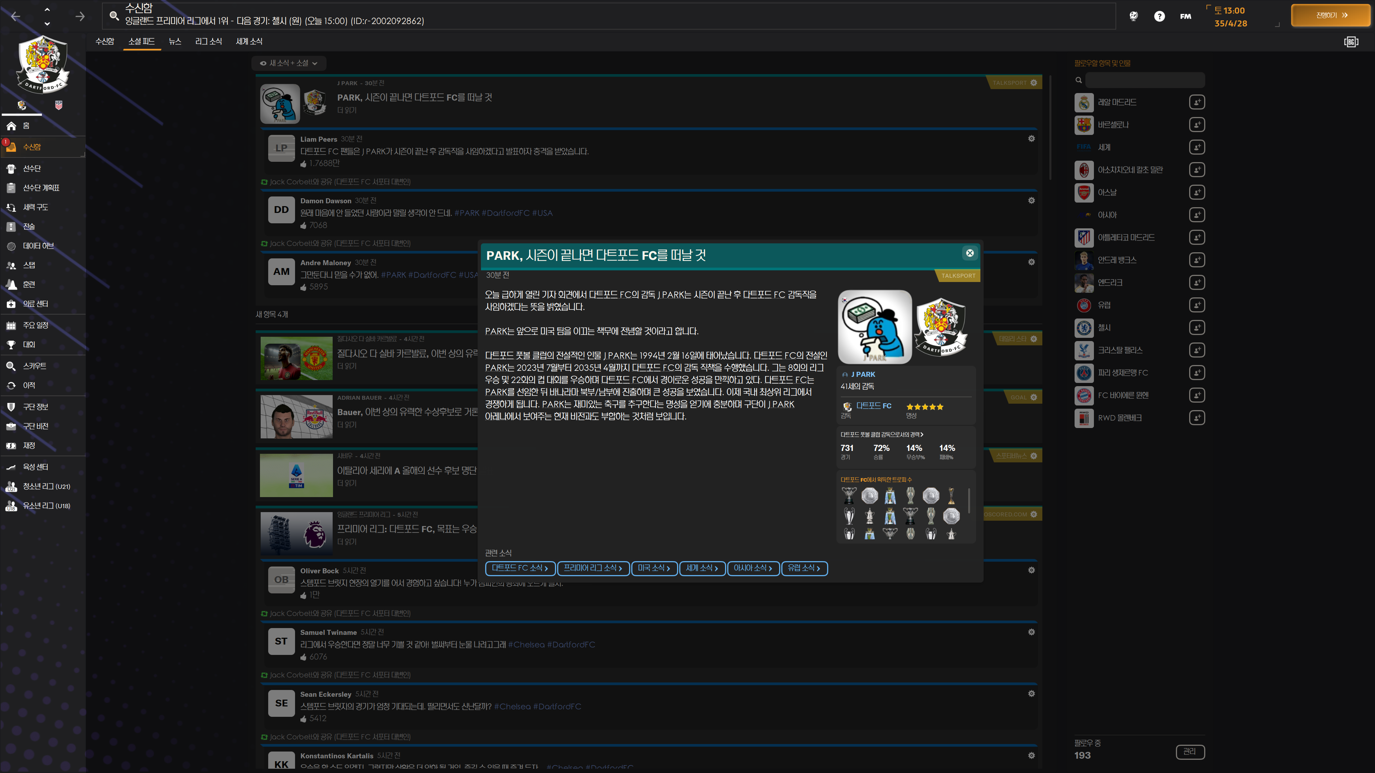The height and width of the screenshot is (773, 1375).
Task: Open the 새 소식 + 소셜 filter dropdown
Action: tap(288, 63)
